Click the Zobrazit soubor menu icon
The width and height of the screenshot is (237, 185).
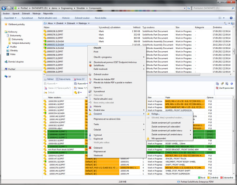pyautogui.click(x=90, y=74)
